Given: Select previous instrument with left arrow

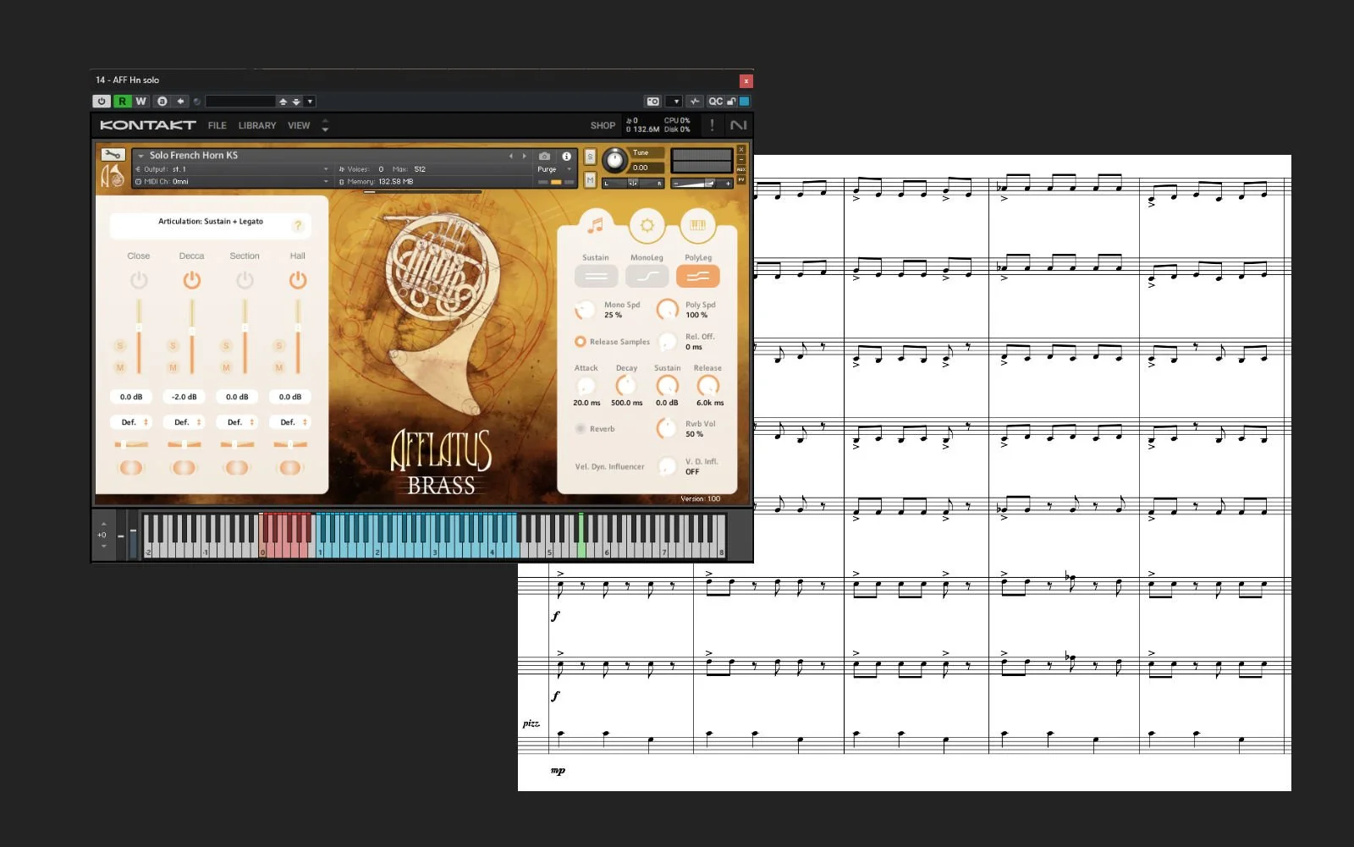Looking at the screenshot, I should pyautogui.click(x=510, y=156).
